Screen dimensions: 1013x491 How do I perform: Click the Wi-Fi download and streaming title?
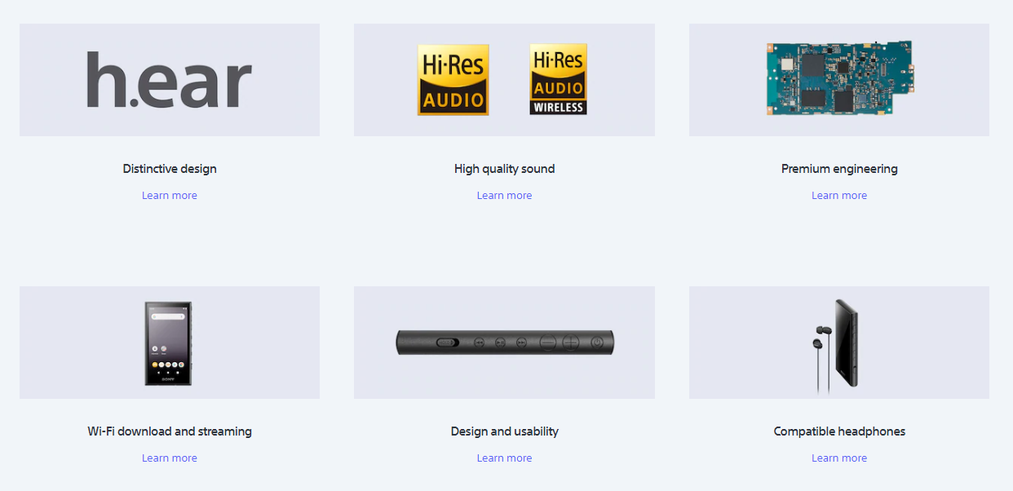point(170,431)
